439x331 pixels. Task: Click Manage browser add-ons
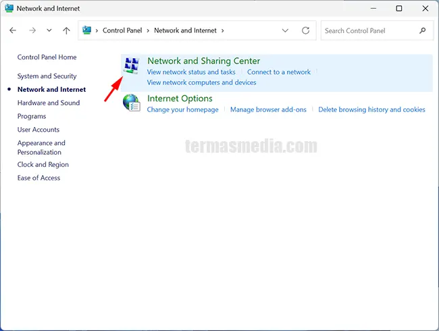(268, 109)
